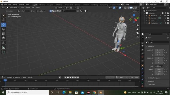
Task: Expand the Armature tree item
Action: pyautogui.click(x=147, y=16)
